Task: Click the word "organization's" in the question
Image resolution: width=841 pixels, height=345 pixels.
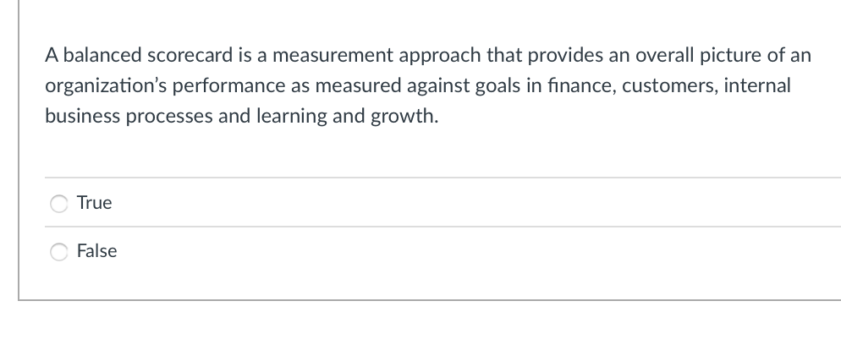Action: pyautogui.click(x=106, y=86)
